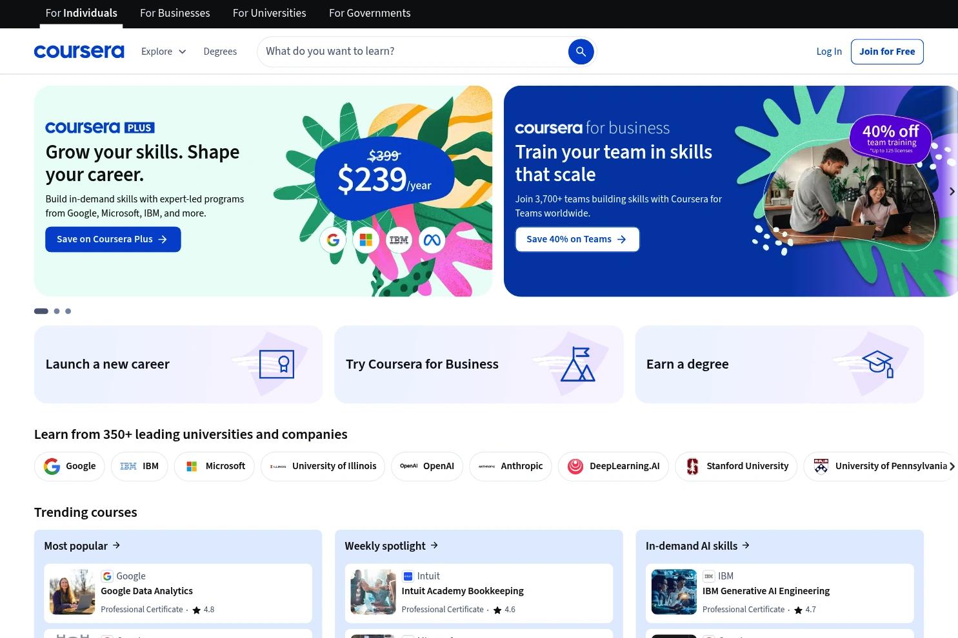Screen dimensions: 958x638
Task: Switch to the For Individuals tab
Action: click(81, 13)
